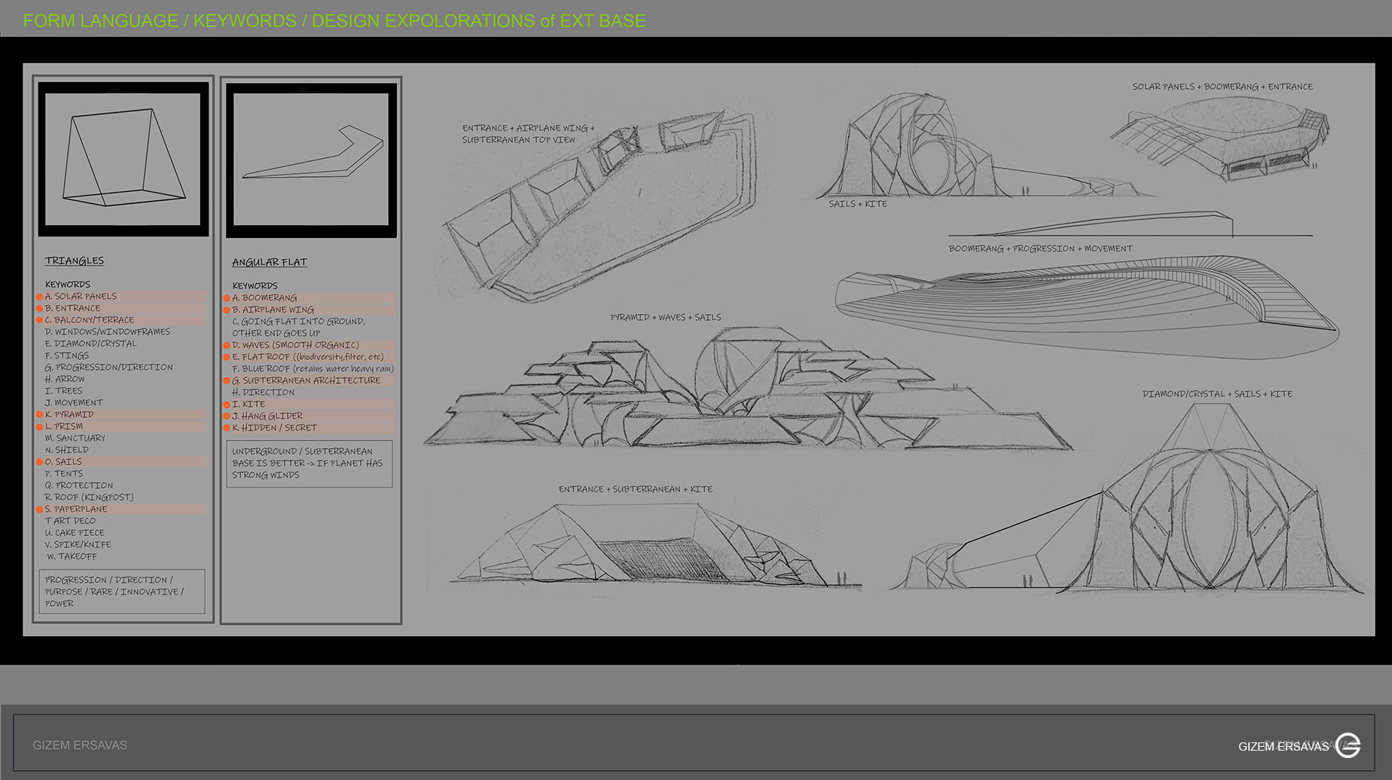
Task: Click the 'Underground / Subterranean base' note box
Action: click(310, 464)
